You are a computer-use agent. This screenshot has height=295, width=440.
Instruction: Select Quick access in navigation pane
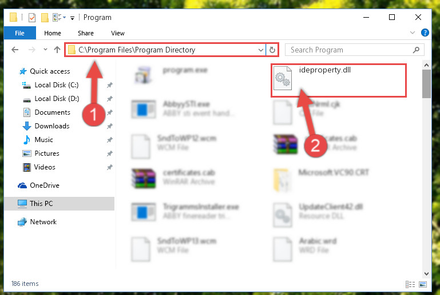click(x=50, y=71)
